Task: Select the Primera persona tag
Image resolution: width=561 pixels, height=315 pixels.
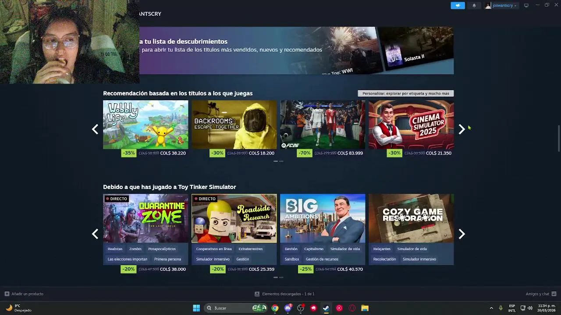Action: [167, 259]
